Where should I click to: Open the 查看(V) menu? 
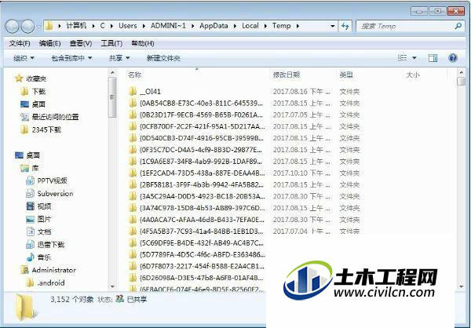pyautogui.click(x=81, y=43)
